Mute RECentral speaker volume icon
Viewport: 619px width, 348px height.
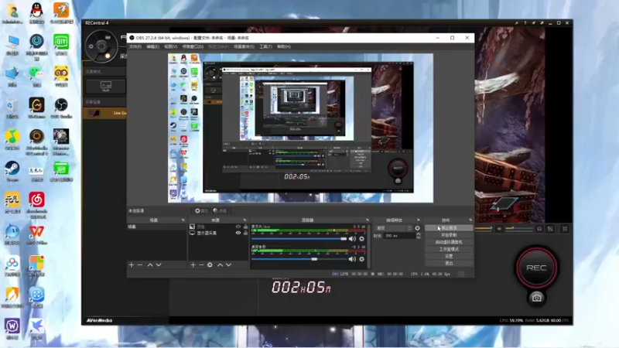point(499,228)
